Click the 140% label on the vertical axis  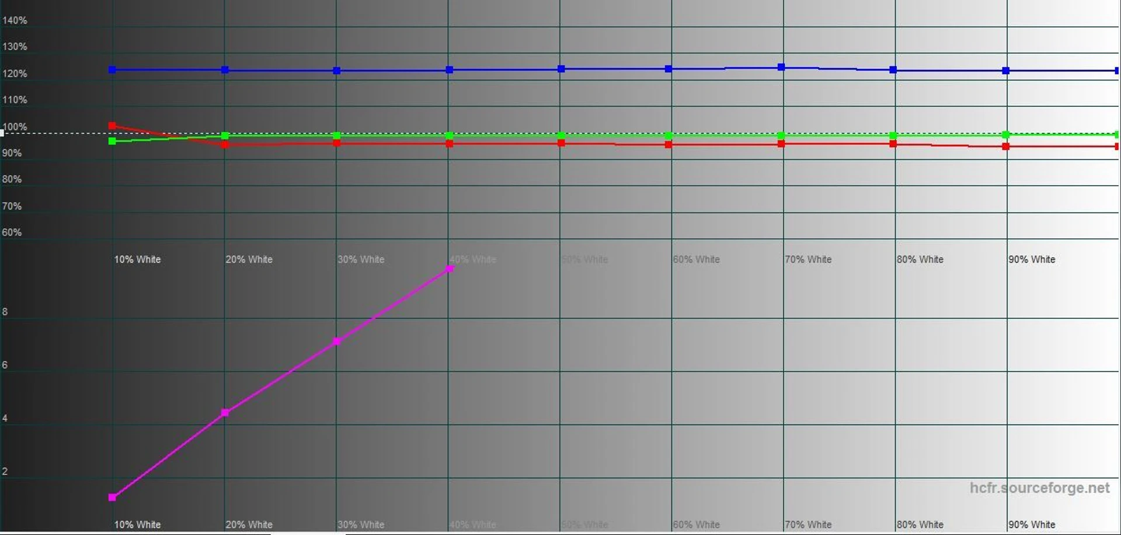click(x=15, y=20)
